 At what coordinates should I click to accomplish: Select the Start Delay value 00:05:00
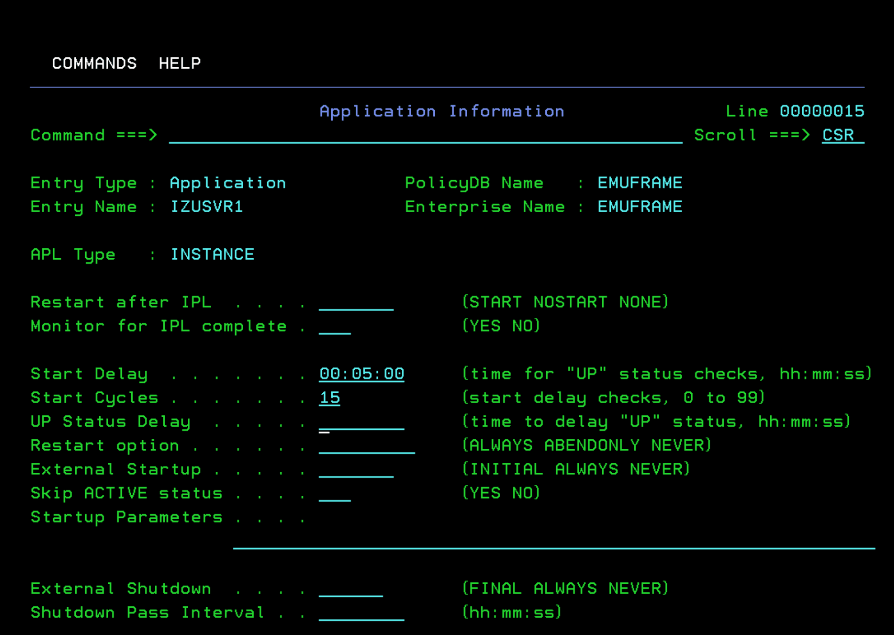pos(361,373)
